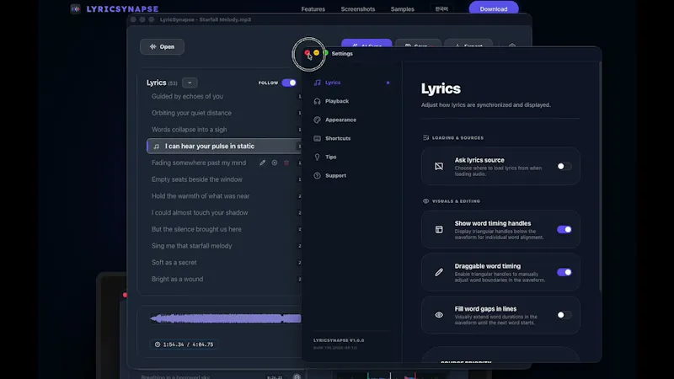This screenshot has width=674, height=379.
Task: Turn off Show word timing handles
Action: (564, 229)
